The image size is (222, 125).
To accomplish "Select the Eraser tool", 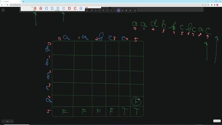I will point(130,10).
